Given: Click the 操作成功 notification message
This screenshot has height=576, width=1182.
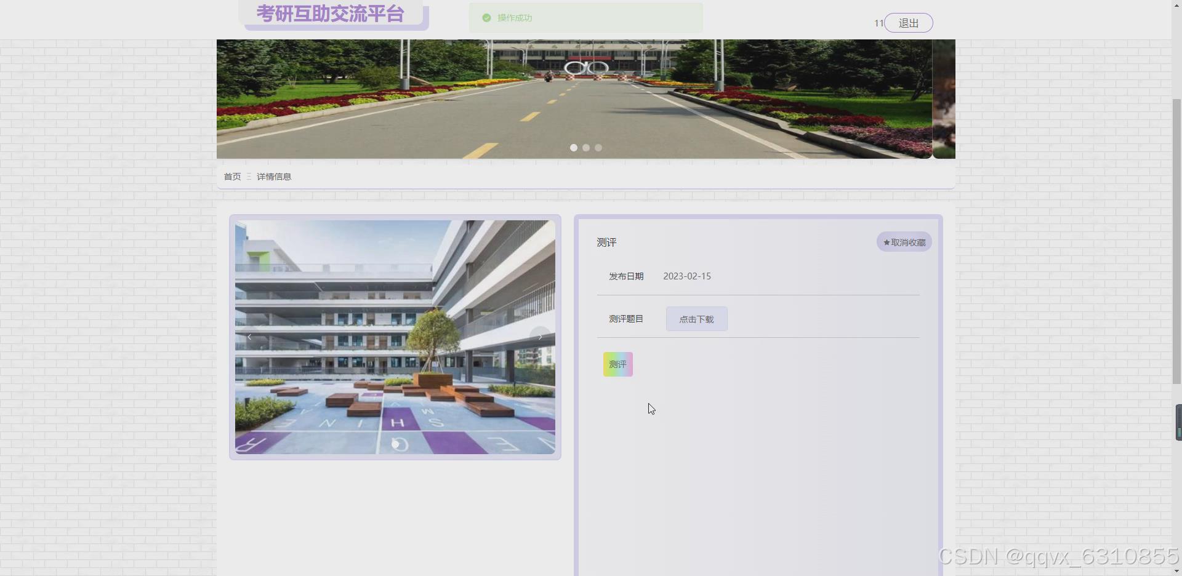Looking at the screenshot, I should (x=515, y=18).
